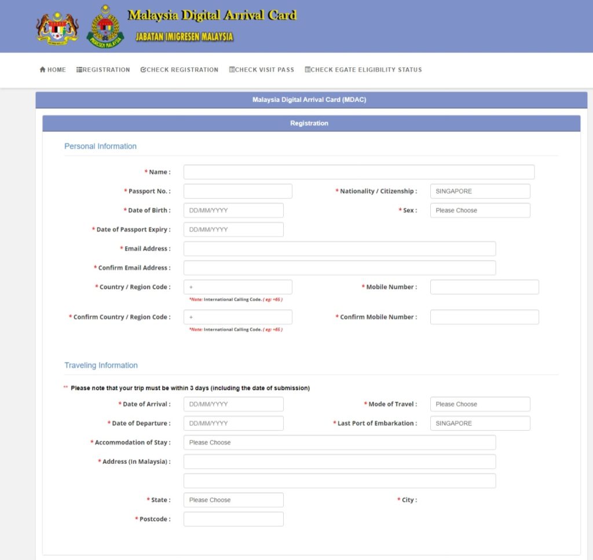Open the State dropdown
Image resolution: width=593 pixels, height=560 pixels.
tap(233, 500)
